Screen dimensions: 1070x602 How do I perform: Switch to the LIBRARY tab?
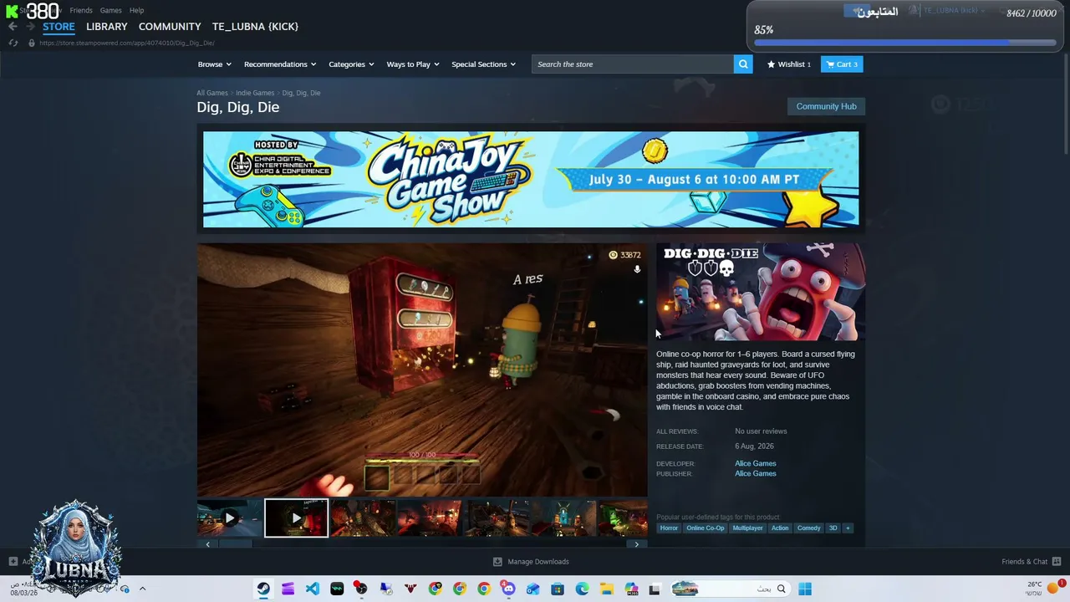point(107,27)
